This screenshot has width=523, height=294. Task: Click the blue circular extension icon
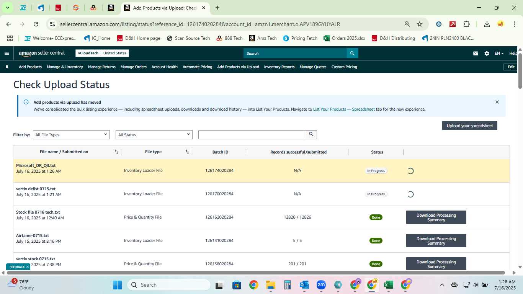[x=439, y=24]
